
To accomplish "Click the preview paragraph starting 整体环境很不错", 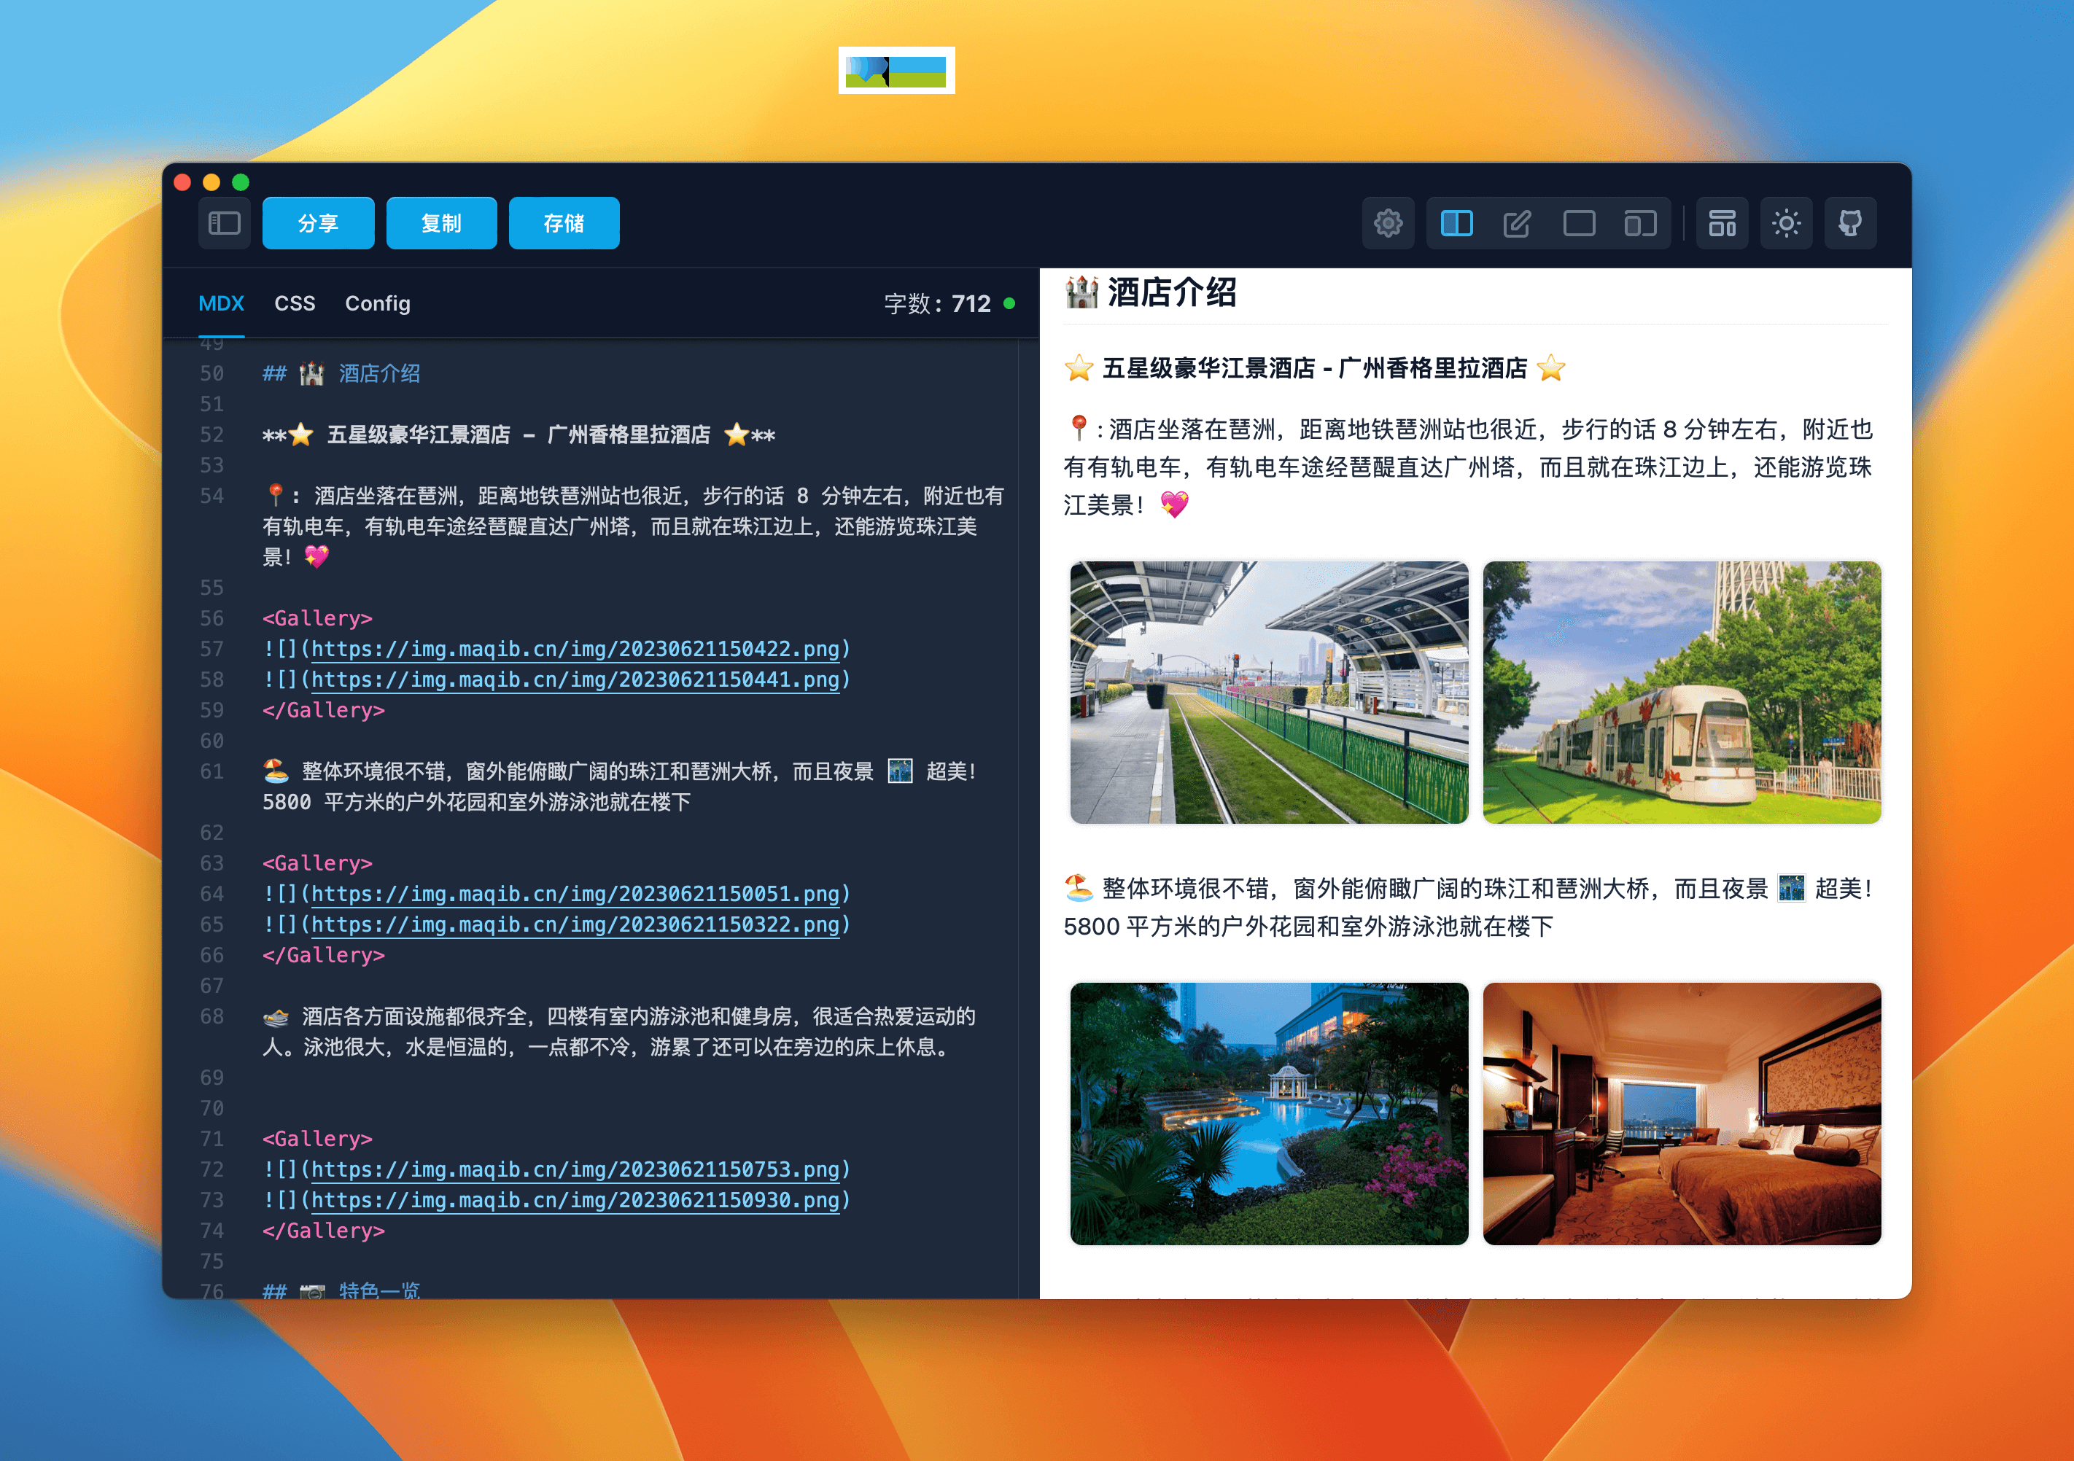I will pyautogui.click(x=1468, y=908).
